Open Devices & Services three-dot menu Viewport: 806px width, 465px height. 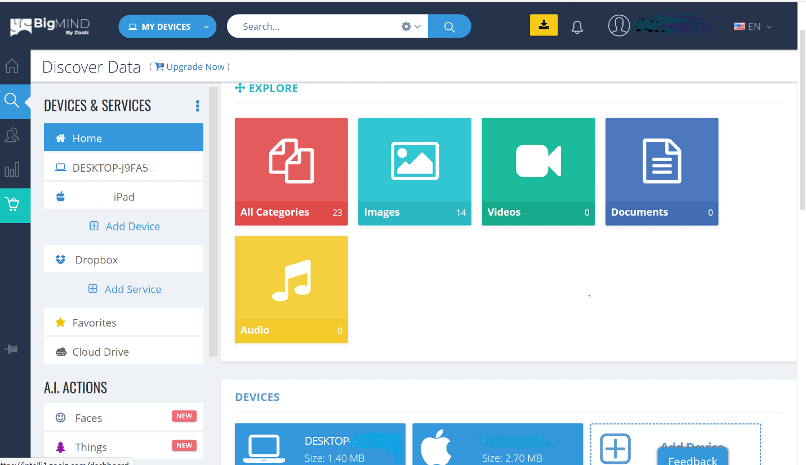tap(197, 106)
